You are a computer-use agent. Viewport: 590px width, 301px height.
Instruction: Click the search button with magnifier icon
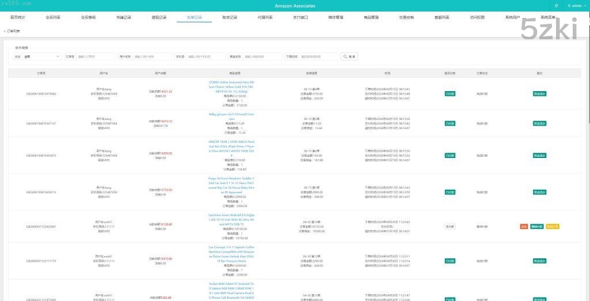pos(349,57)
